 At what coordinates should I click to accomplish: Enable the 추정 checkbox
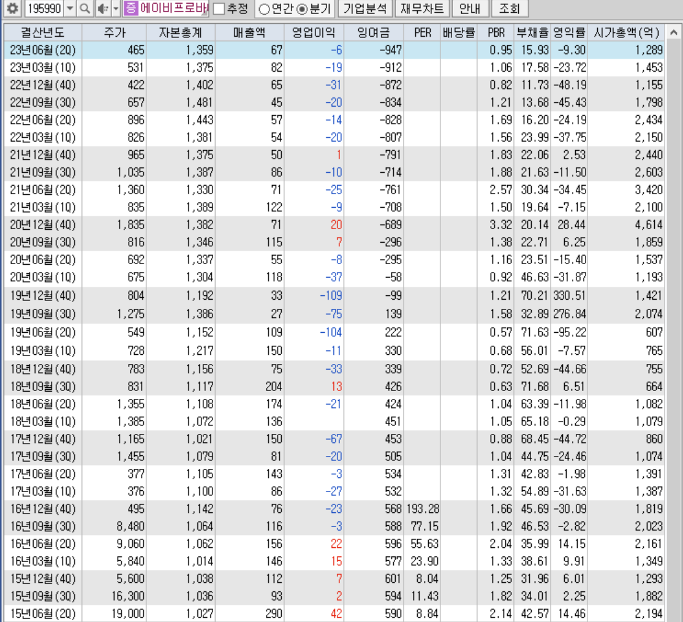[219, 9]
